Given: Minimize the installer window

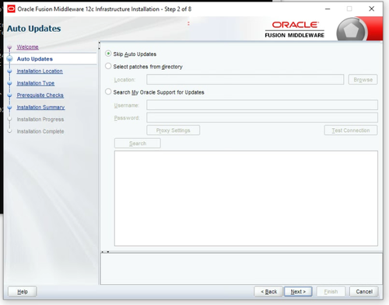Looking at the screenshot, I should (328, 9).
